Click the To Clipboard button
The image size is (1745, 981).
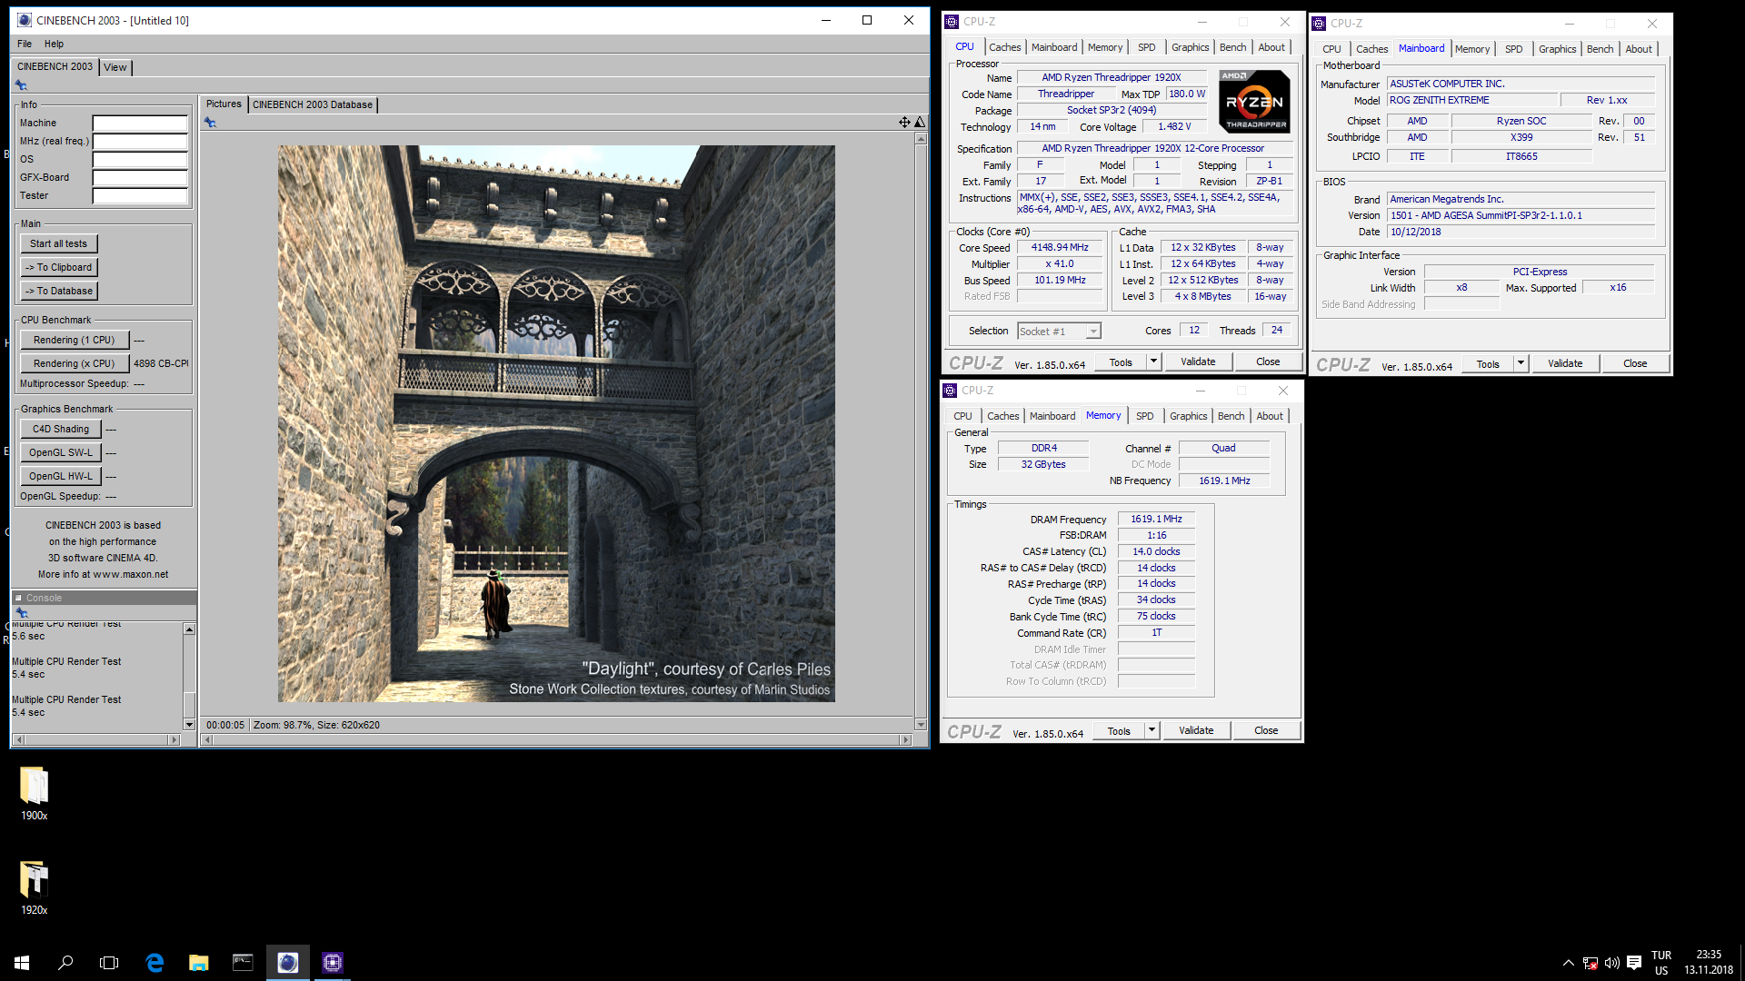coord(59,267)
